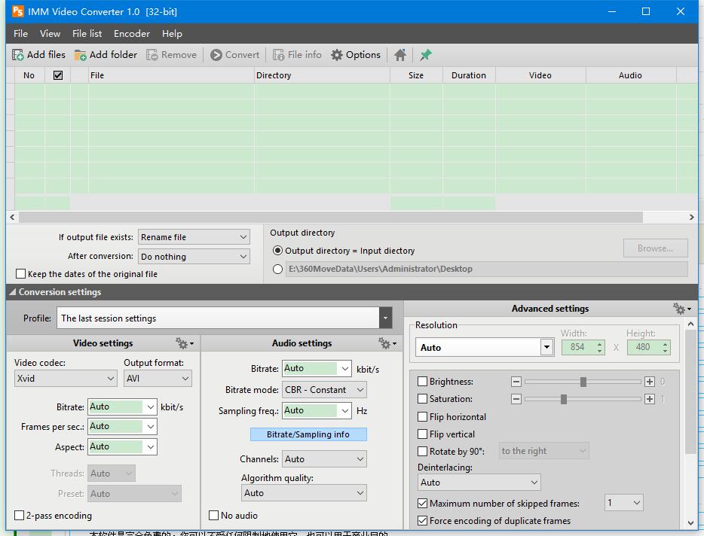Screen dimensions: 704x536
Task: Select the custom output path radio button
Action: click(277, 269)
